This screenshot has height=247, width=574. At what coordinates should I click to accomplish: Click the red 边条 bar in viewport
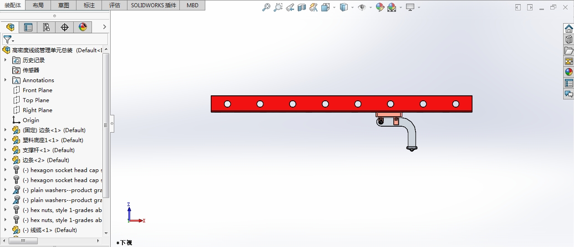tap(341, 104)
